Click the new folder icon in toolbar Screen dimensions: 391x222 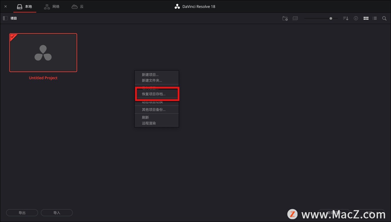tap(285, 18)
